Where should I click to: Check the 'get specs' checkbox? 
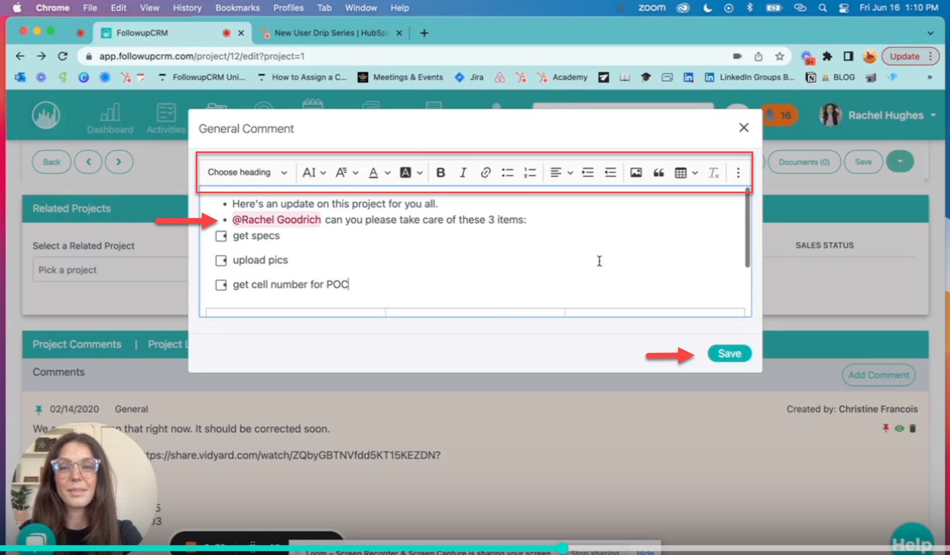click(x=221, y=236)
